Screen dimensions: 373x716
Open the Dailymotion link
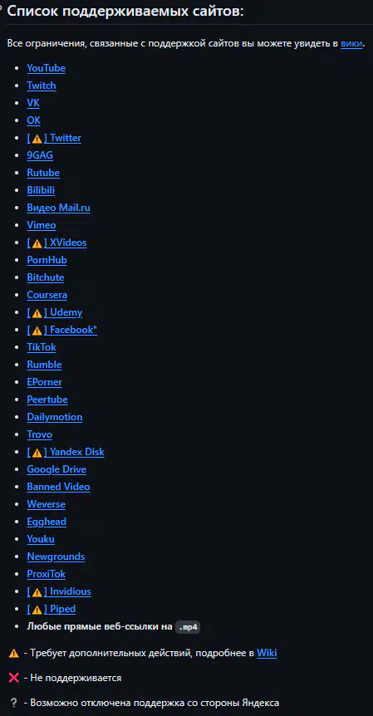pos(55,417)
